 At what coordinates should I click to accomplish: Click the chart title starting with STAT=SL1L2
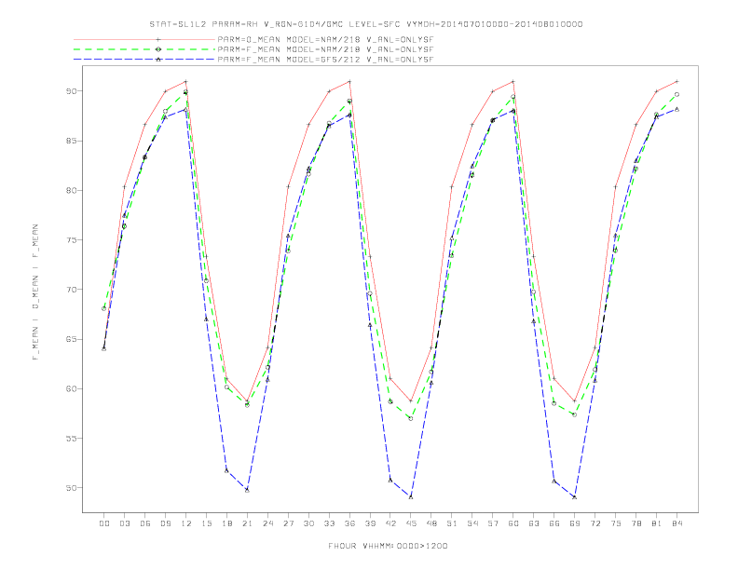366,24
